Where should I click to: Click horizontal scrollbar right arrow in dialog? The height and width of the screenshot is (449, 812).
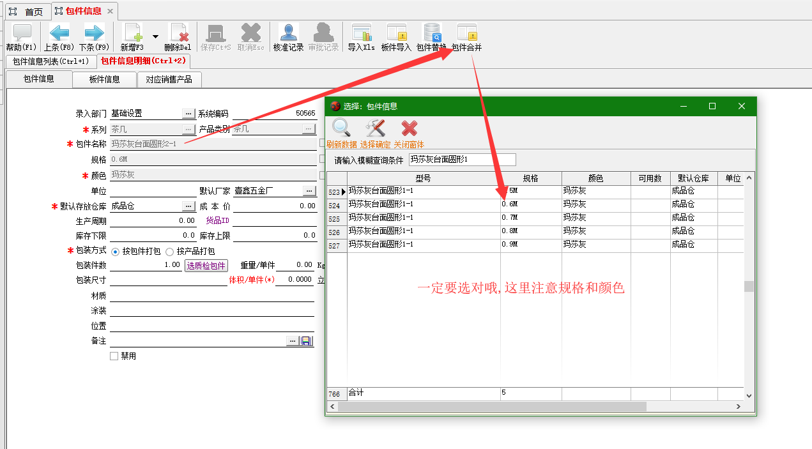pos(739,406)
